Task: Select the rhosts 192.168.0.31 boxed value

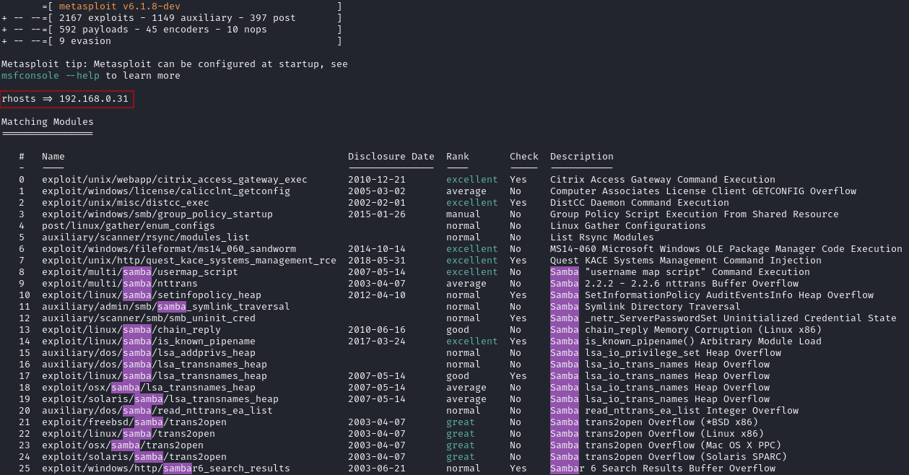Action: click(65, 99)
